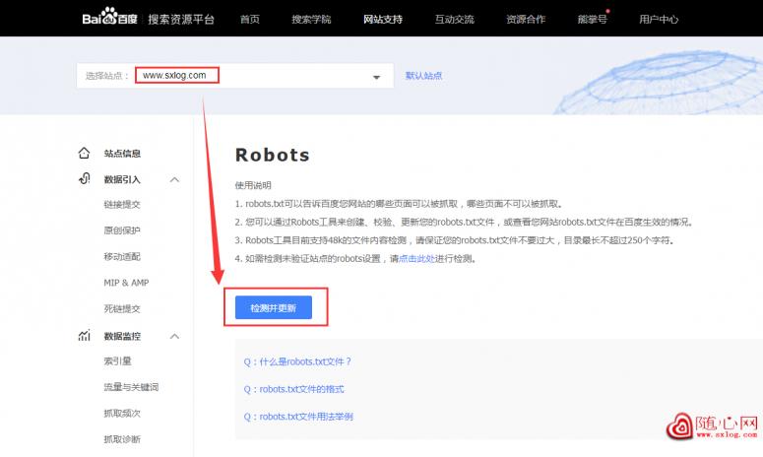The width and height of the screenshot is (763, 457).
Task: Open 原创保护 in sidebar
Action: (x=122, y=230)
